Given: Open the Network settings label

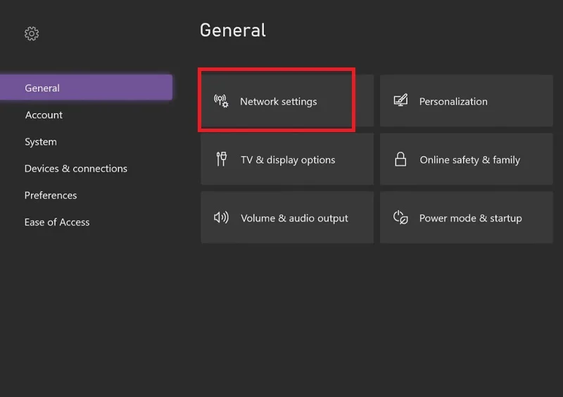Looking at the screenshot, I should click(279, 101).
